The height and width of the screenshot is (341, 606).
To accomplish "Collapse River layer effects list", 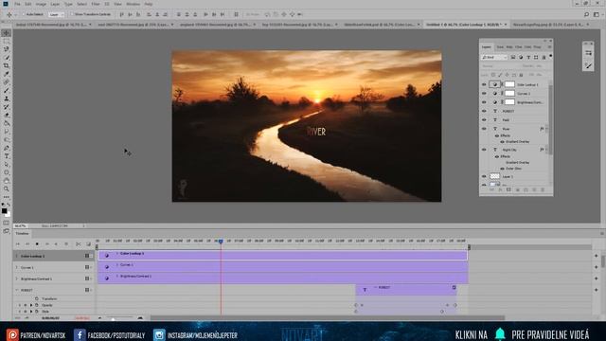I will (x=546, y=129).
